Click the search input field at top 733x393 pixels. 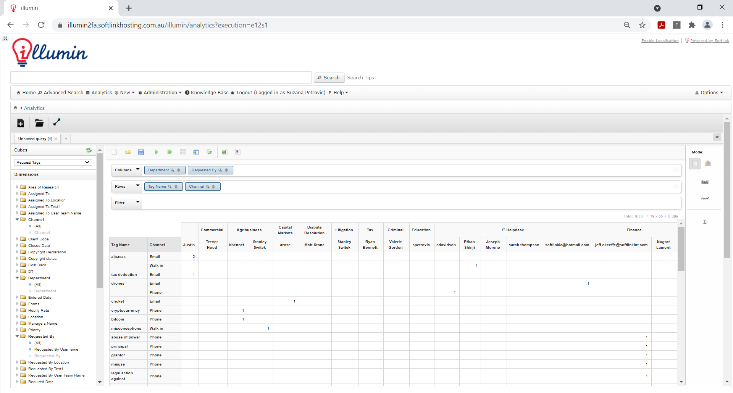pyautogui.click(x=160, y=77)
